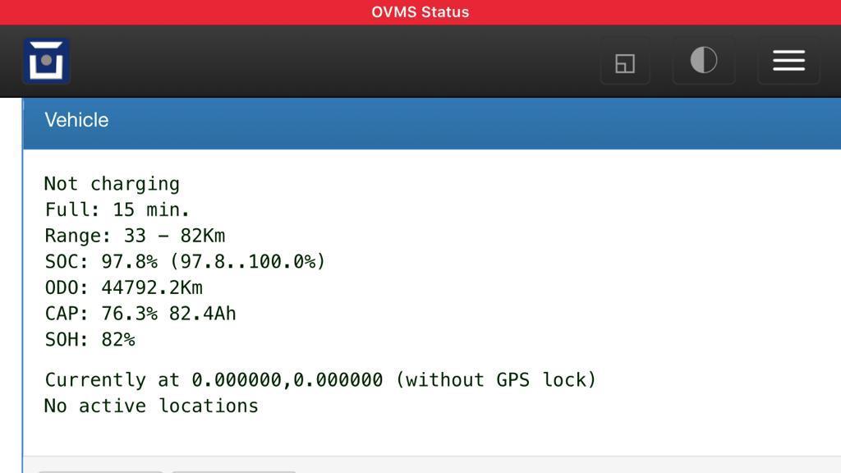Viewport: 841px width, 473px height.
Task: Click the 'Not charging' status line
Action: [x=112, y=184]
